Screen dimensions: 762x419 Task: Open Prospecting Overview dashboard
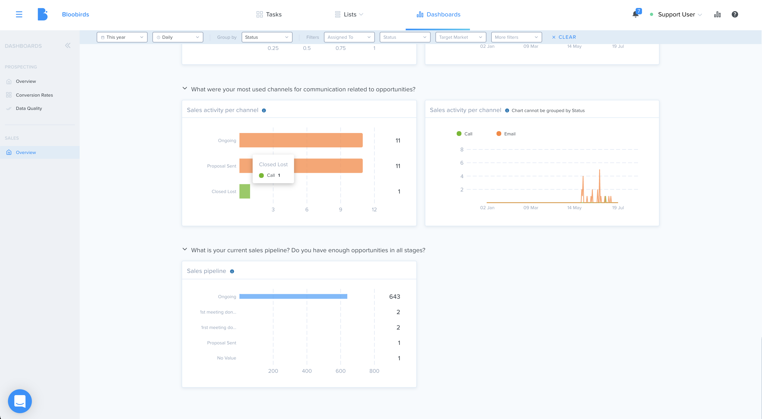point(26,81)
